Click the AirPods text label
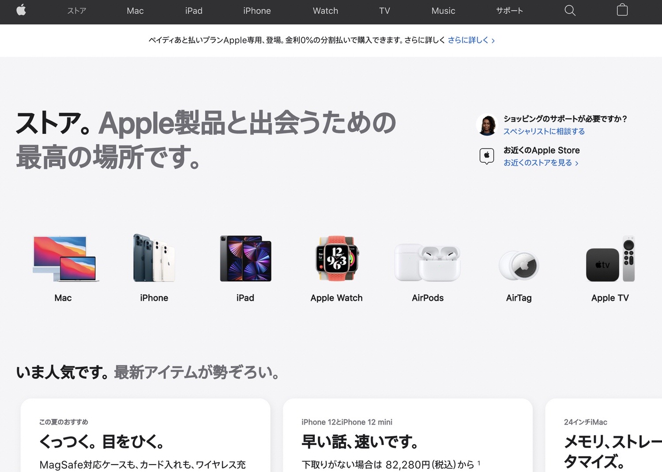662x472 pixels. (x=428, y=298)
